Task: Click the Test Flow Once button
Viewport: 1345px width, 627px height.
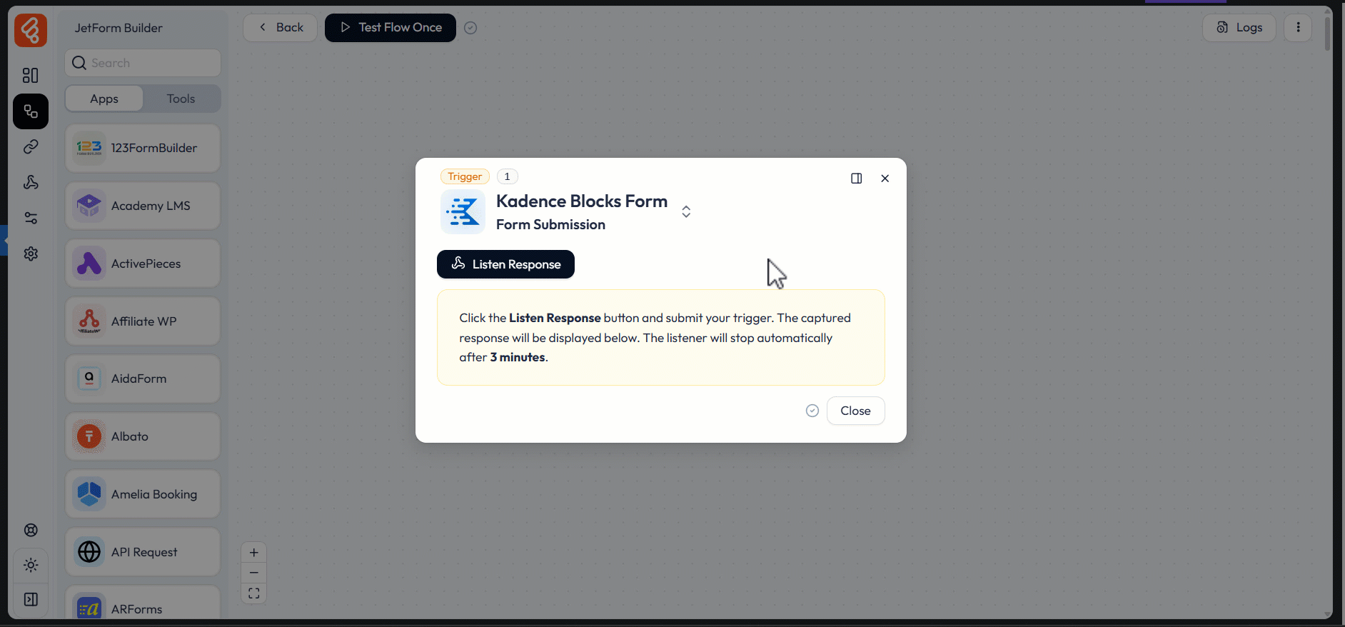Action: point(390,27)
